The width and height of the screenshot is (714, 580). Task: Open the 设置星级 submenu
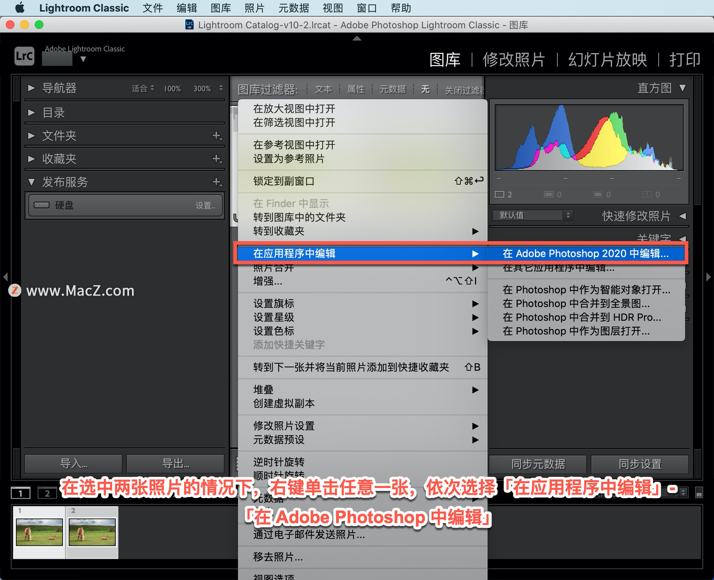[363, 318]
